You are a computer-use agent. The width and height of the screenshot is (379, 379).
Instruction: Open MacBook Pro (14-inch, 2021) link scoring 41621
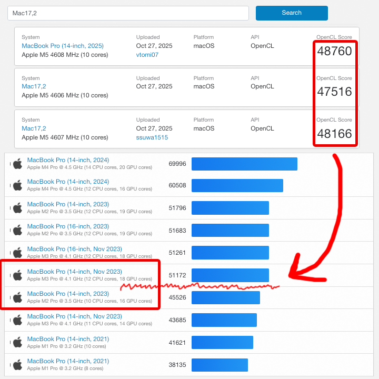point(68,338)
